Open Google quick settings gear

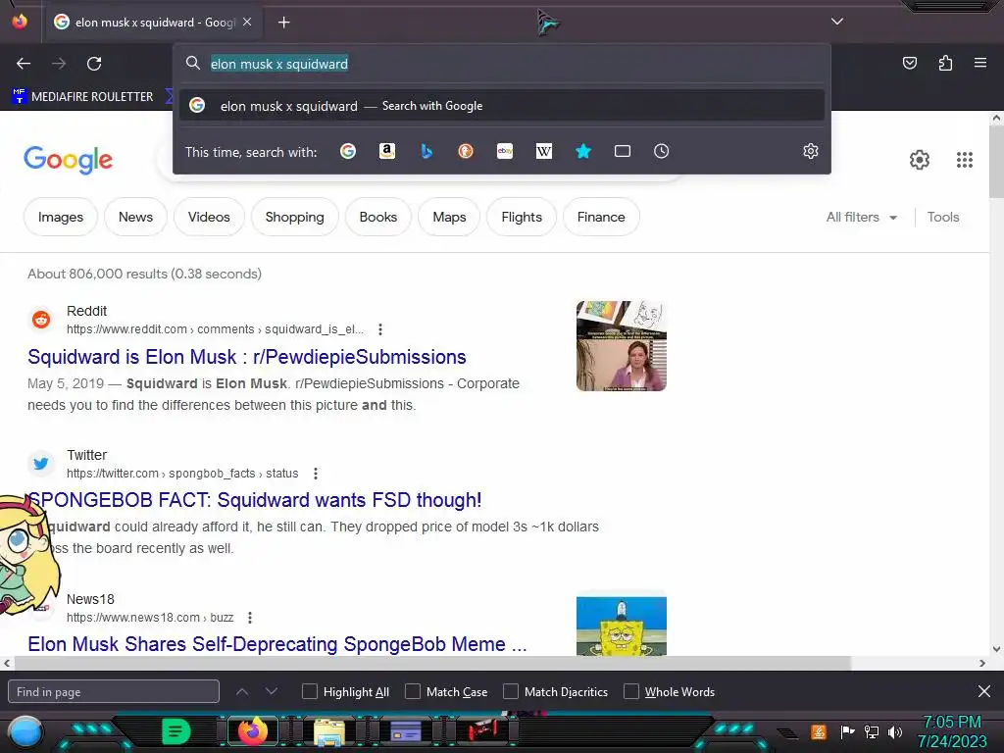(920, 160)
